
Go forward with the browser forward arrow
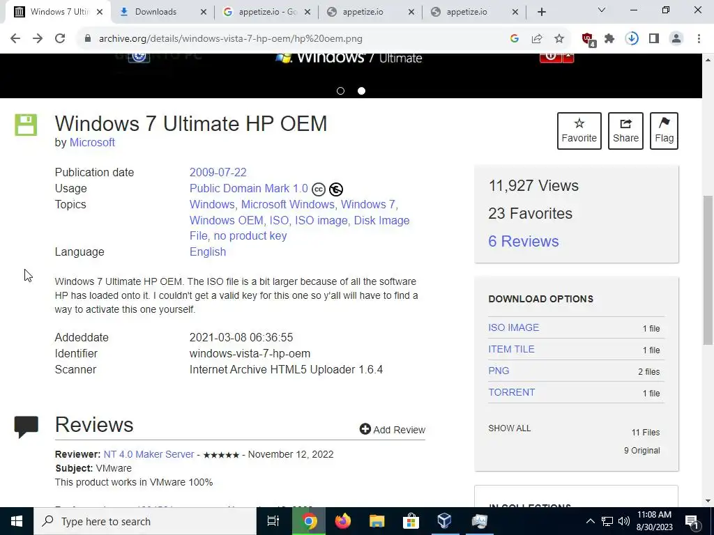click(38, 39)
